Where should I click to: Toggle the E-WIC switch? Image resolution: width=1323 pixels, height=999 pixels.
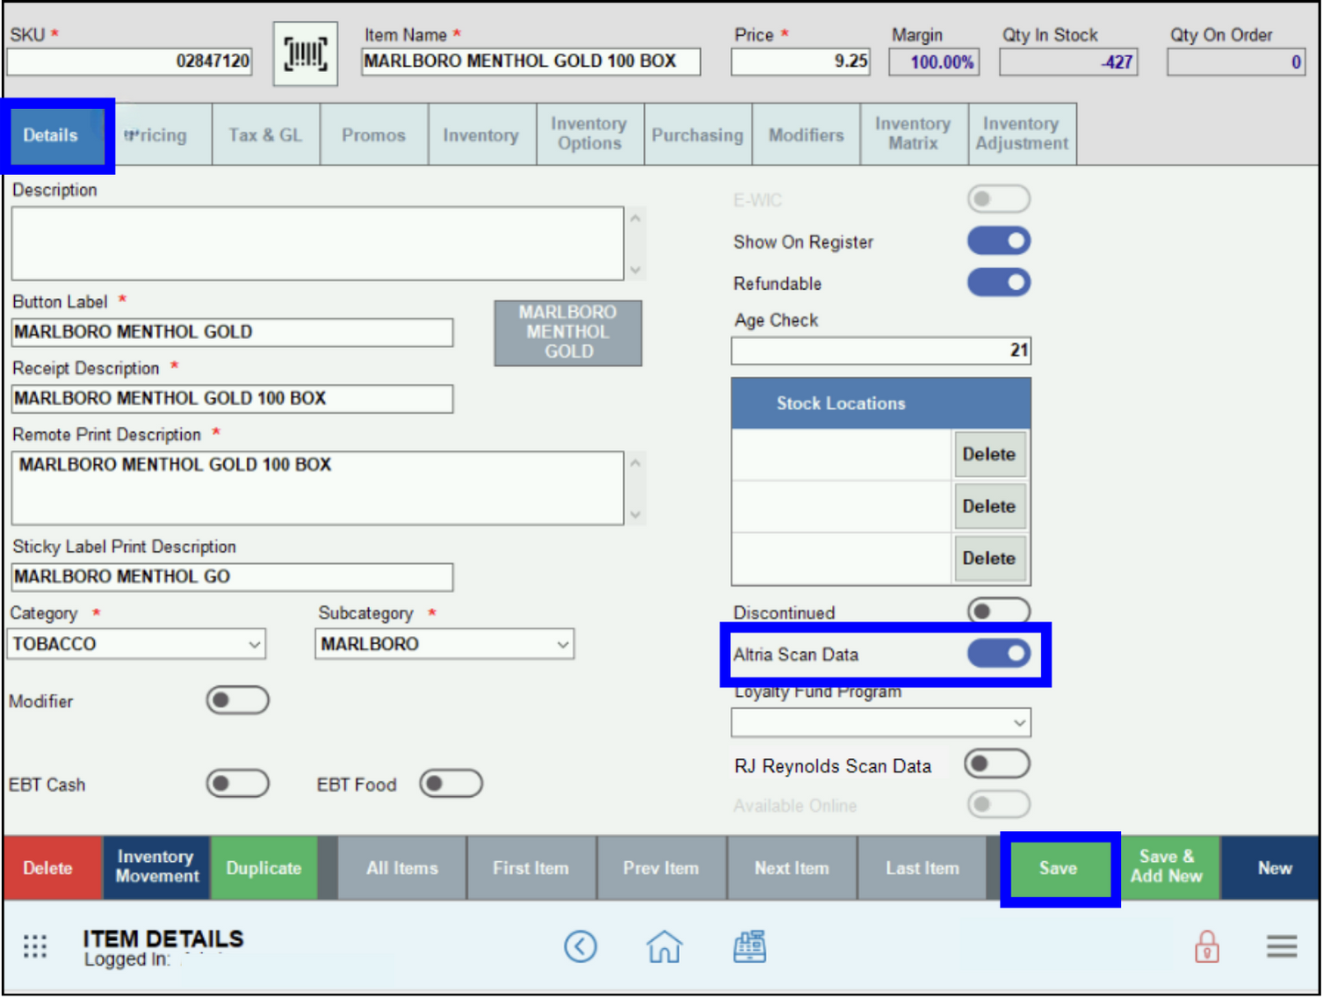pyautogui.click(x=999, y=199)
